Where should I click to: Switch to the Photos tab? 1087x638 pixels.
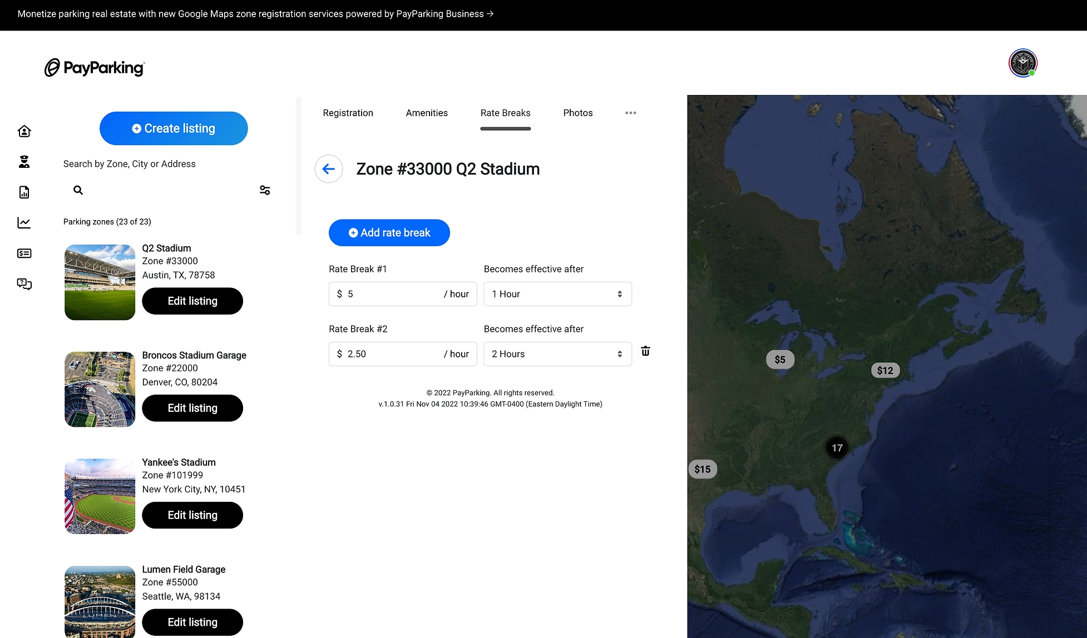pyautogui.click(x=577, y=113)
